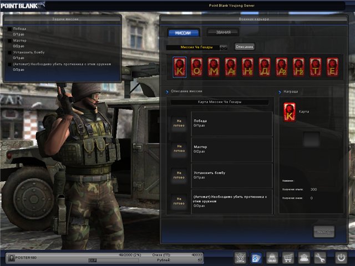This screenshot has width=355, height=266.
Task: Click the POSTER180 player name
Action: point(26,258)
